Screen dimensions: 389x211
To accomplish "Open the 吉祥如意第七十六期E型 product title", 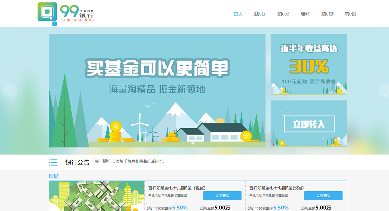I will (177, 188).
